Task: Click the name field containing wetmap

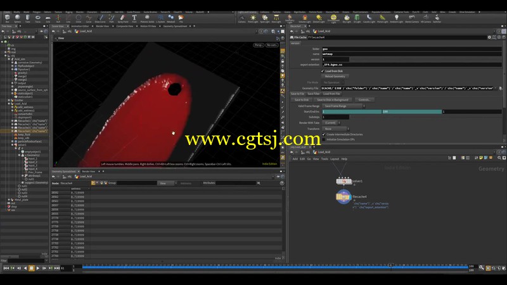Action: coord(411,54)
